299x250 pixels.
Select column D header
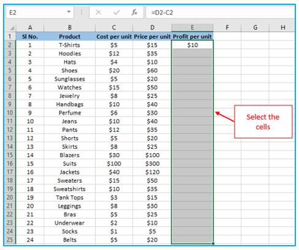click(x=152, y=28)
